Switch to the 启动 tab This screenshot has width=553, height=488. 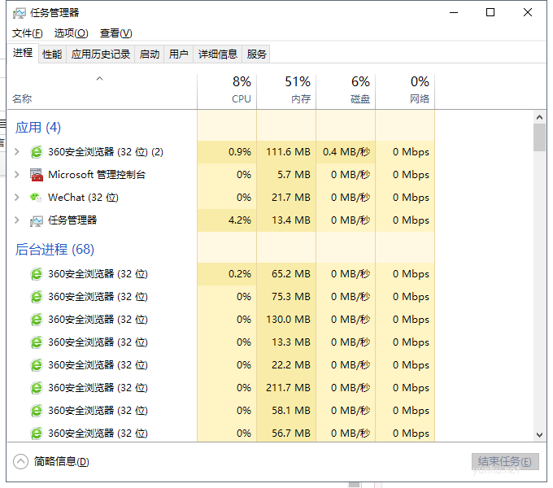pos(150,54)
